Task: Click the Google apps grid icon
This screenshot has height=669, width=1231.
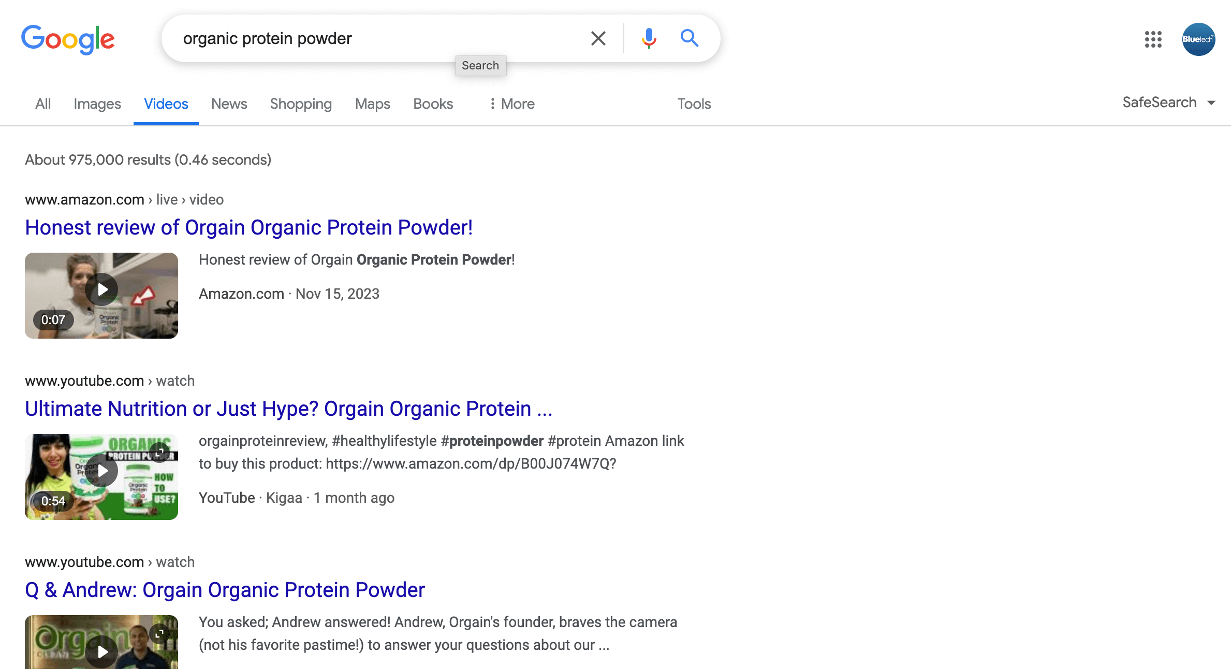Action: [x=1153, y=39]
